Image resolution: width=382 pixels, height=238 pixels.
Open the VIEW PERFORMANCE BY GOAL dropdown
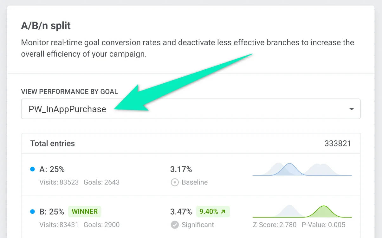tap(190, 109)
